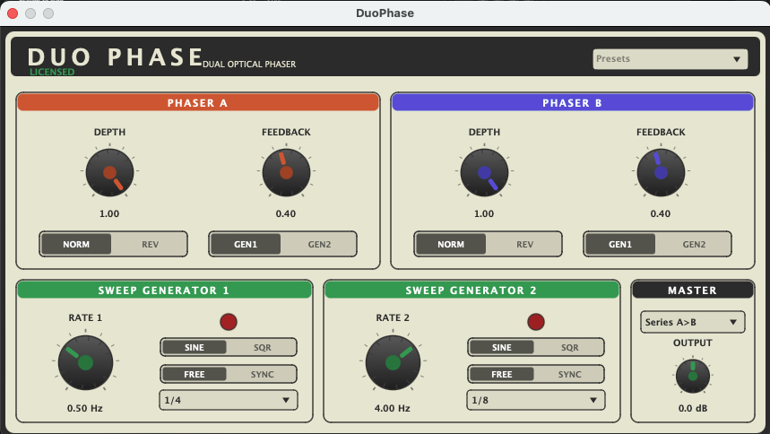
Task: Click the Phaser A Feedback knob
Action: tap(286, 172)
